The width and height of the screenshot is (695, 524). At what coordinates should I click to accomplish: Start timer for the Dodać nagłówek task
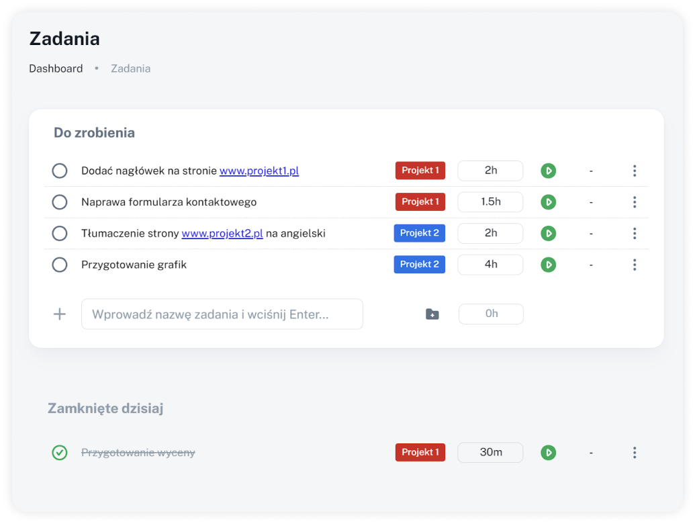pyautogui.click(x=549, y=171)
